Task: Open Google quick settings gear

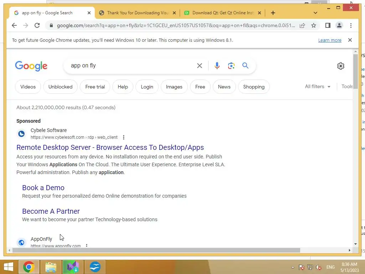Action: pos(340,66)
